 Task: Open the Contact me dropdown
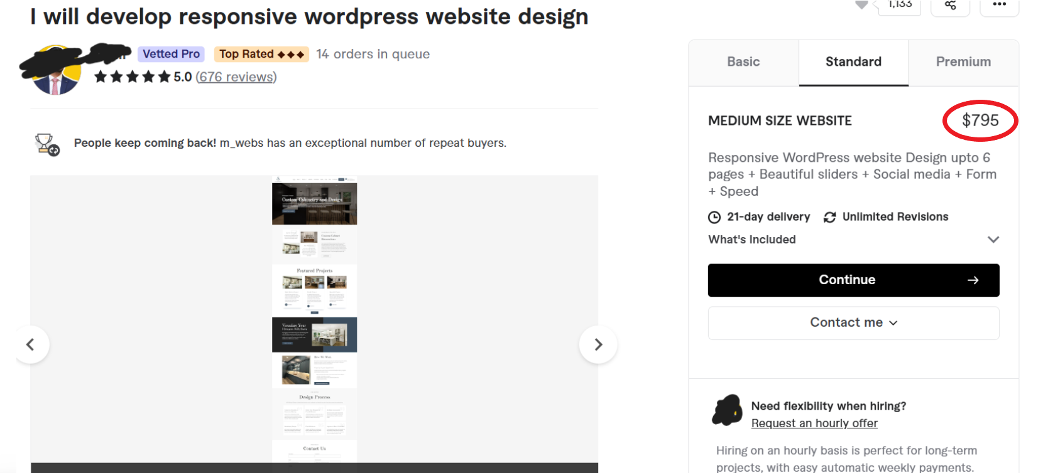coord(853,322)
